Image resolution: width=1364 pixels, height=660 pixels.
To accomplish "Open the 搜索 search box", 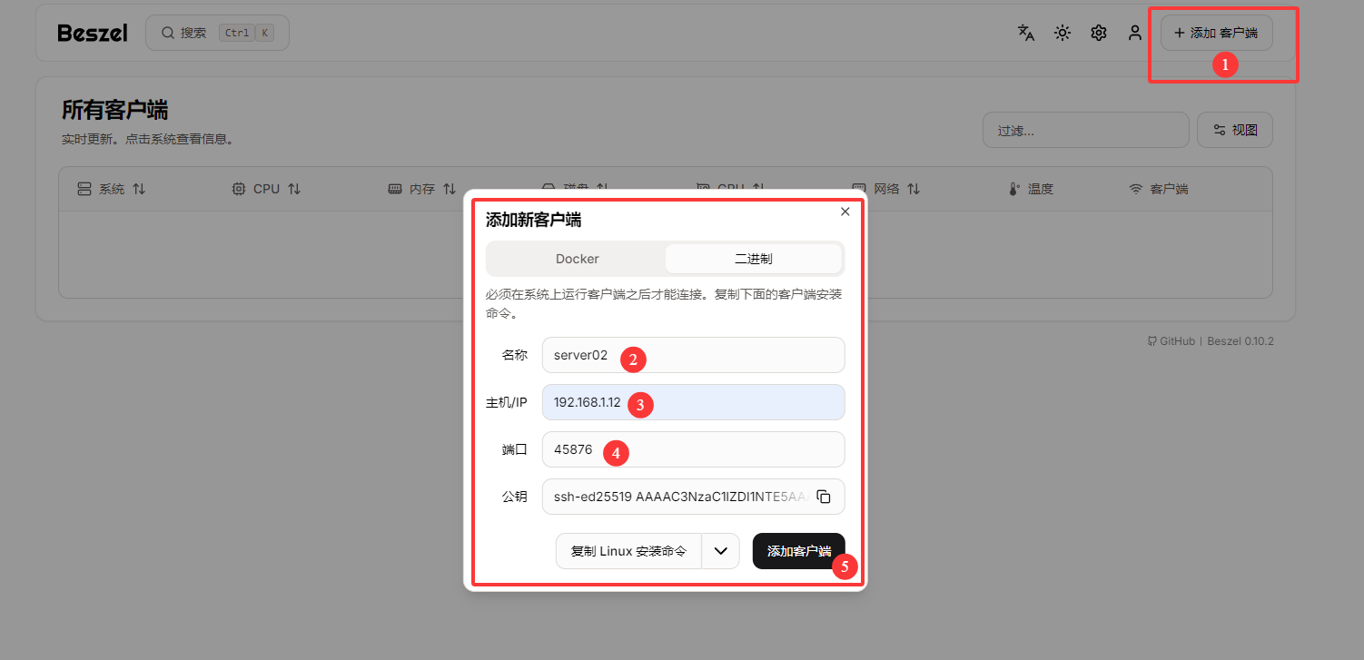I will click(217, 33).
